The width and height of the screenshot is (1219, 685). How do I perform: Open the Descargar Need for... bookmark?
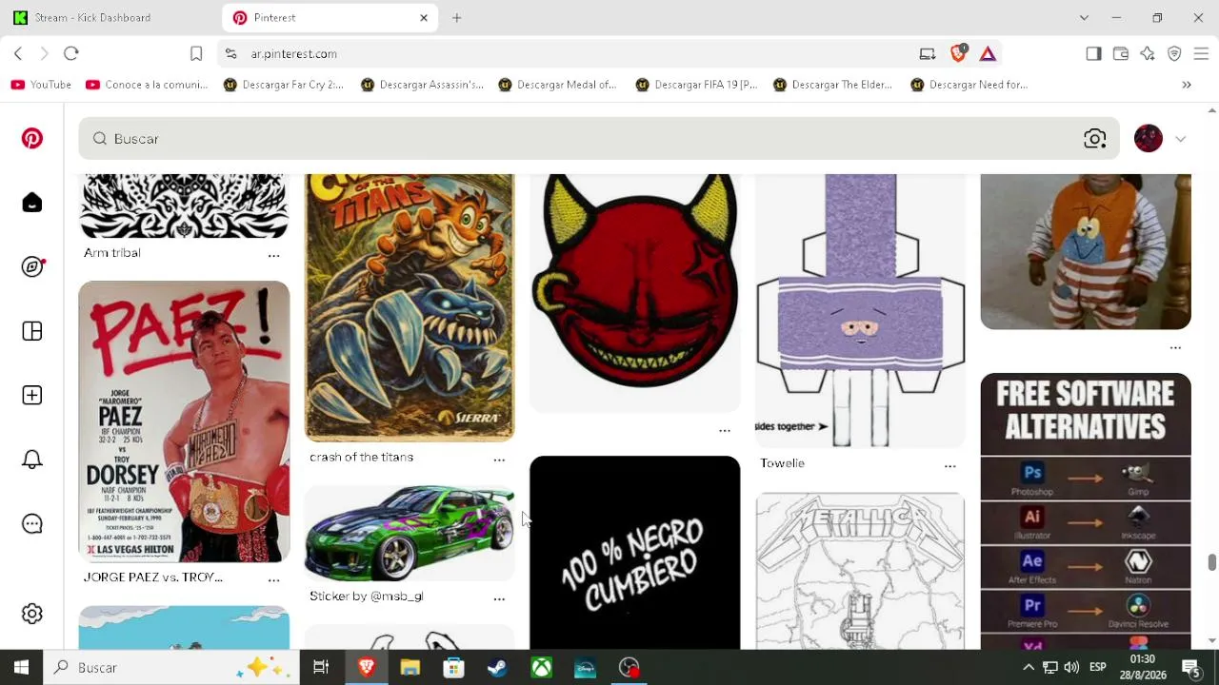[x=969, y=85]
